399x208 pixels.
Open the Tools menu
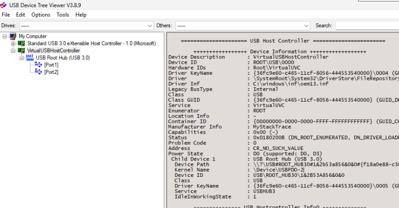coord(63,15)
